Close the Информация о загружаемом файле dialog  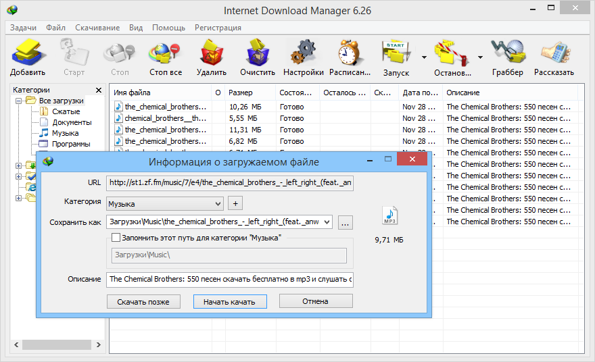[412, 159]
